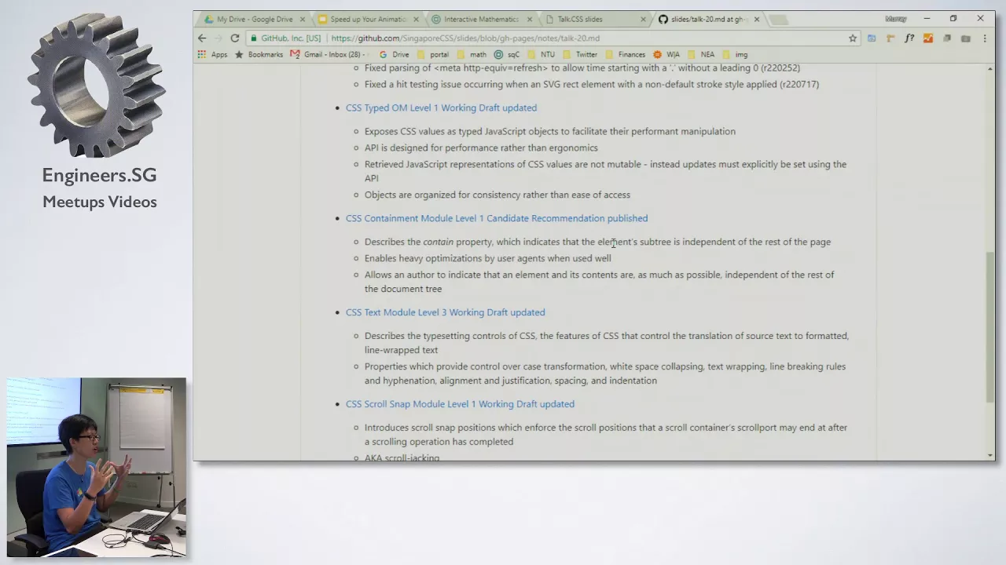The image size is (1006, 565).
Task: Click the blue extension icon beside the star
Action: (872, 38)
